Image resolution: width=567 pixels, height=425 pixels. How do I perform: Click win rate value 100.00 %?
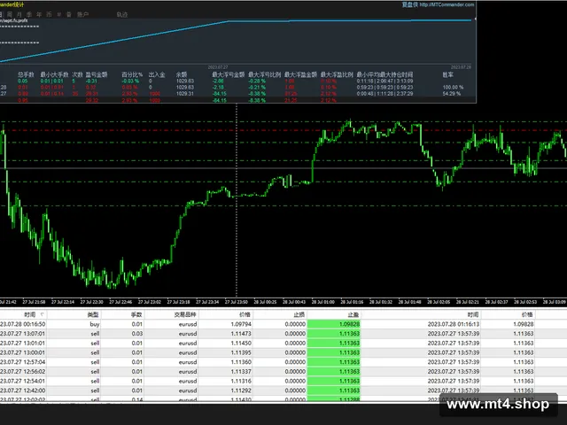(x=453, y=88)
